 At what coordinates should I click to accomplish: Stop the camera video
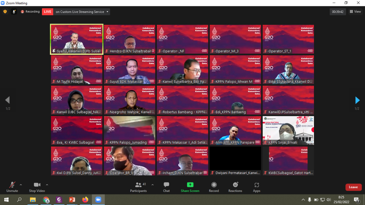point(37,187)
